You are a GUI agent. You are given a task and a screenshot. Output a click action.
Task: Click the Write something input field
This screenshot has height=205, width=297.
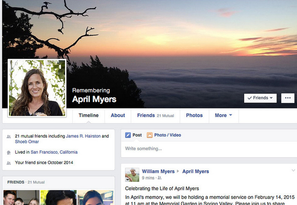click(209, 149)
